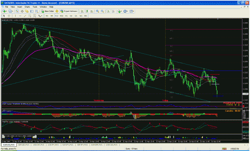Screen dimensions: 250x151
Task: Switch timeframe to H1
Action: [66, 16]
